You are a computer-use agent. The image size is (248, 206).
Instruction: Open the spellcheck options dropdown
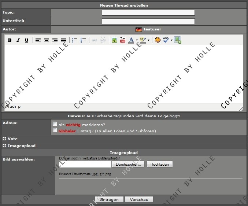tap(171, 40)
